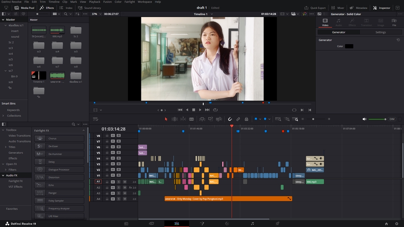Screen dimensions: 404x227
Task: Choose the Selection mode arrow tool
Action: 166,119
